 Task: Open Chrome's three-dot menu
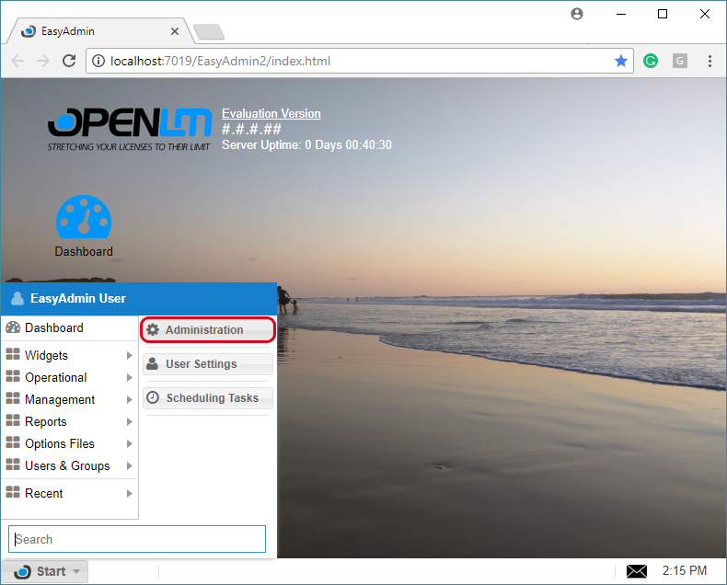(710, 61)
